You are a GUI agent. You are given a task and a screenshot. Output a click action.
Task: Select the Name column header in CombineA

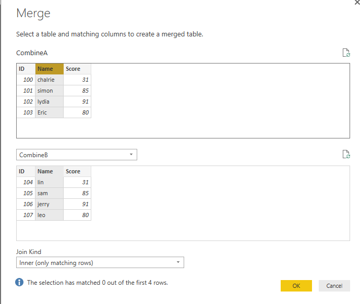tap(50, 69)
